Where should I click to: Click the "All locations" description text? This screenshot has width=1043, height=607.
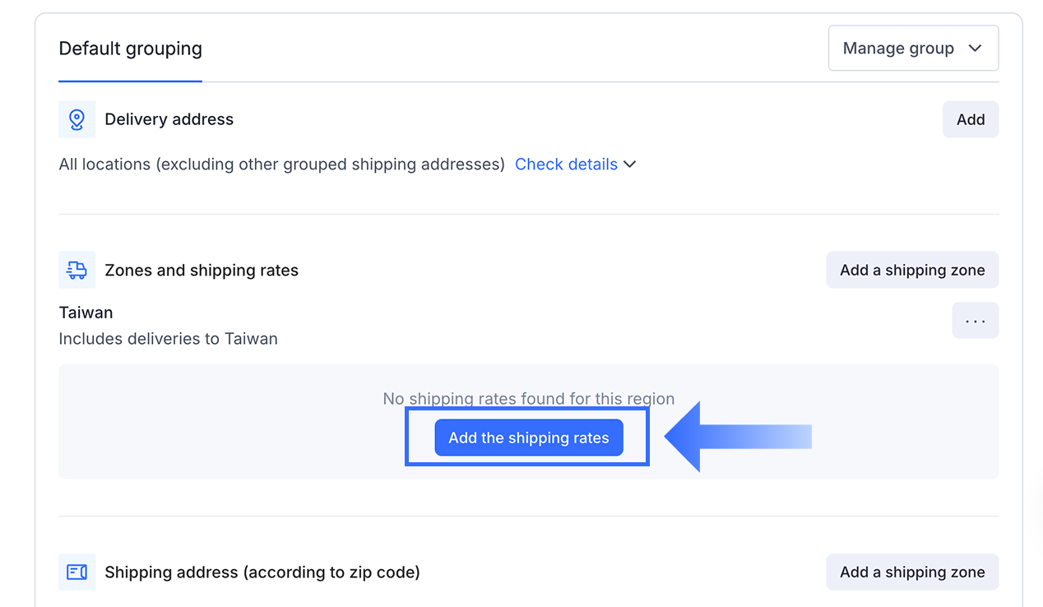pyautogui.click(x=281, y=164)
